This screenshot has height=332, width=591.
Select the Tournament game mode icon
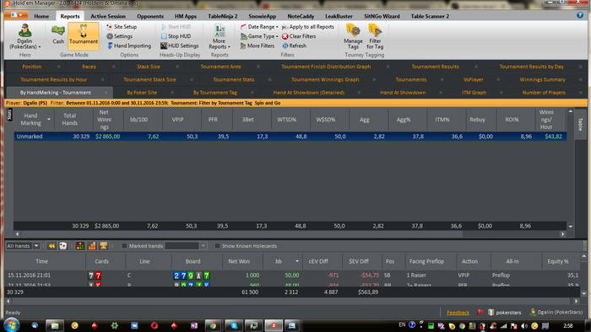pos(84,35)
